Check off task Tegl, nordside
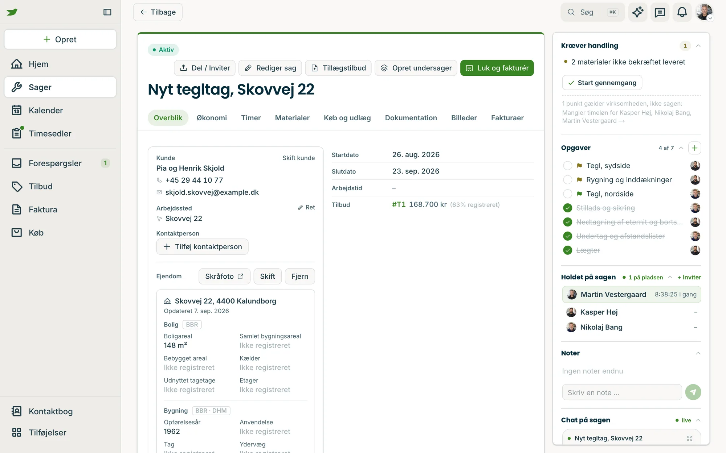726x453 pixels. 568,194
